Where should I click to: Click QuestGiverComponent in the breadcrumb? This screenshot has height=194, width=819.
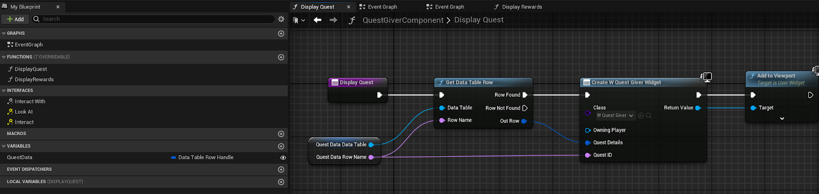pos(403,20)
